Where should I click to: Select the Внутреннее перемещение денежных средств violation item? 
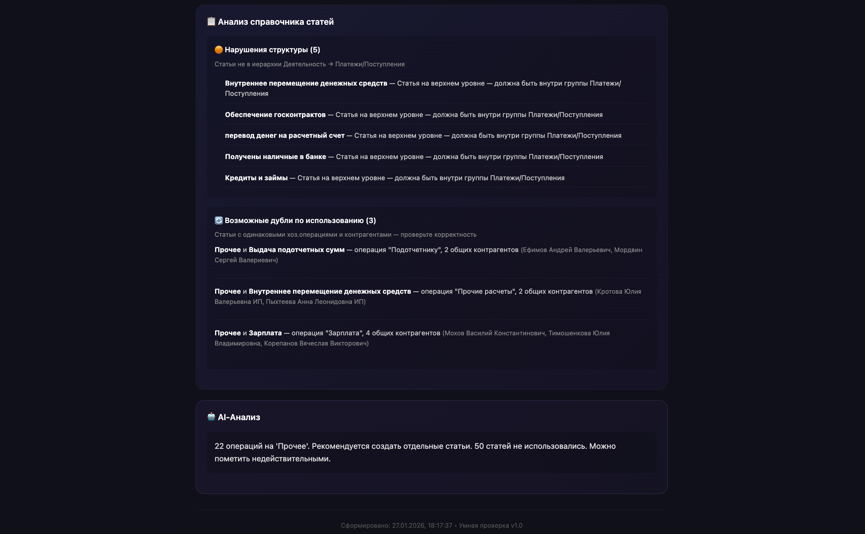pos(306,83)
